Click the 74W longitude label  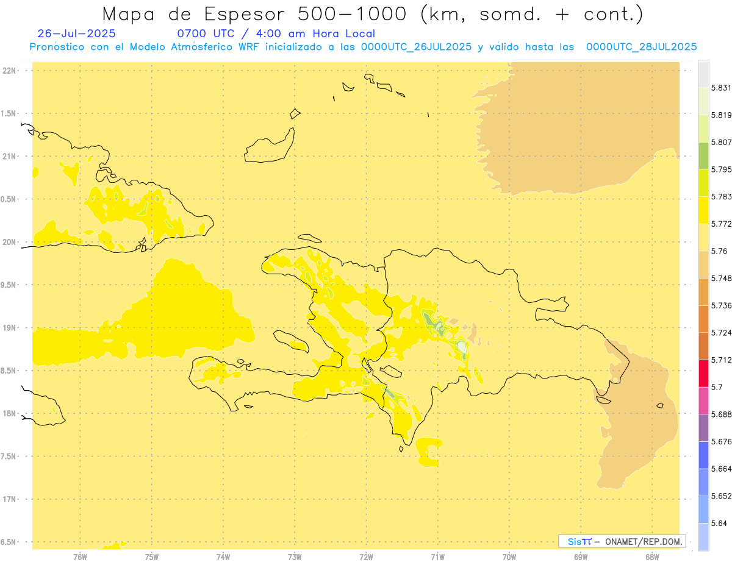point(223,556)
